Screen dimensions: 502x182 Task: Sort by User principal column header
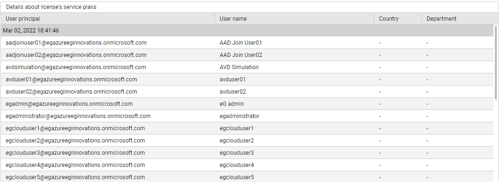[x=107, y=18]
